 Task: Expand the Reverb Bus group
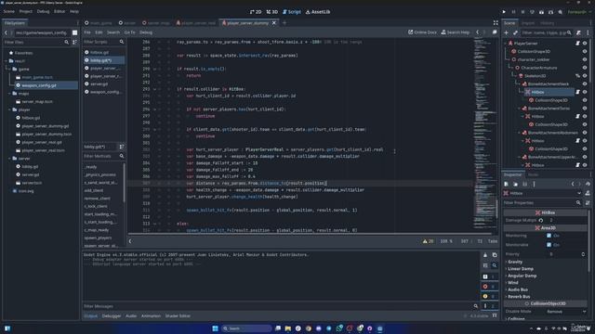point(518,297)
